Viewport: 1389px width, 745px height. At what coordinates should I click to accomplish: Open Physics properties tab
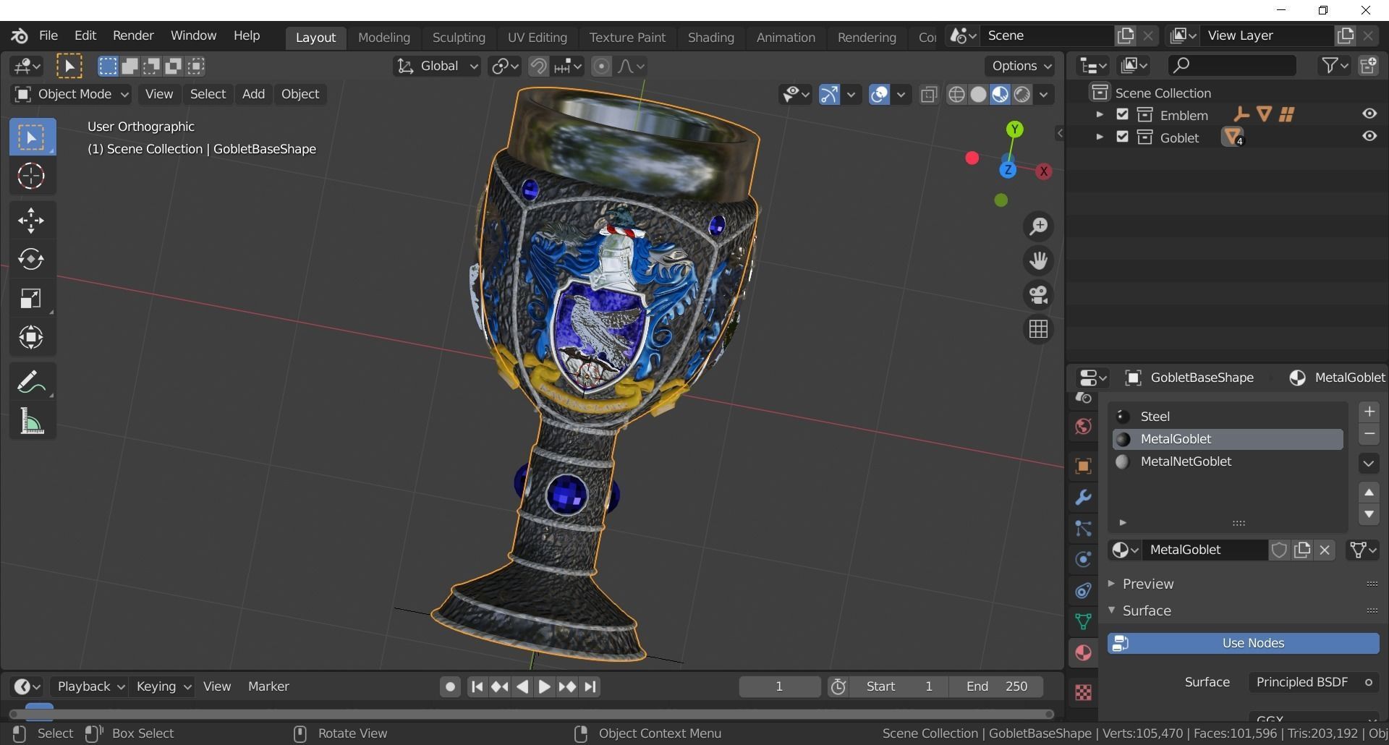(1083, 560)
